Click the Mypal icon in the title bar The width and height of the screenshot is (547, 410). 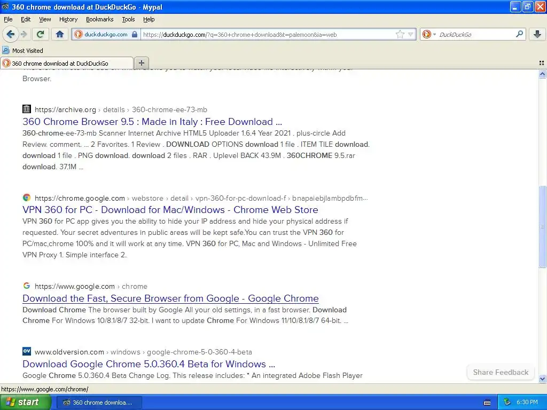tap(5, 6)
